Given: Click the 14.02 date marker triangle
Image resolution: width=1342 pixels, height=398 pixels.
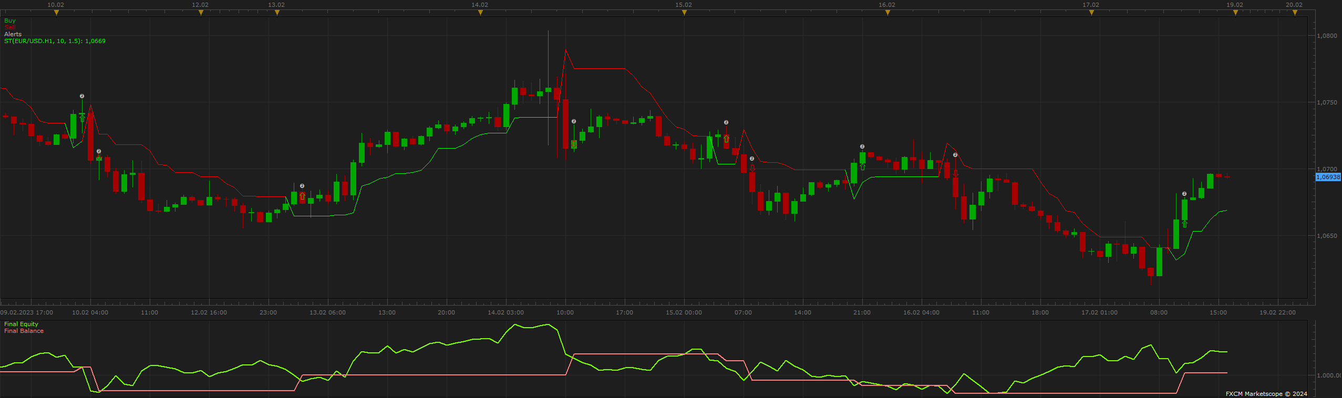Looking at the screenshot, I should (480, 13).
